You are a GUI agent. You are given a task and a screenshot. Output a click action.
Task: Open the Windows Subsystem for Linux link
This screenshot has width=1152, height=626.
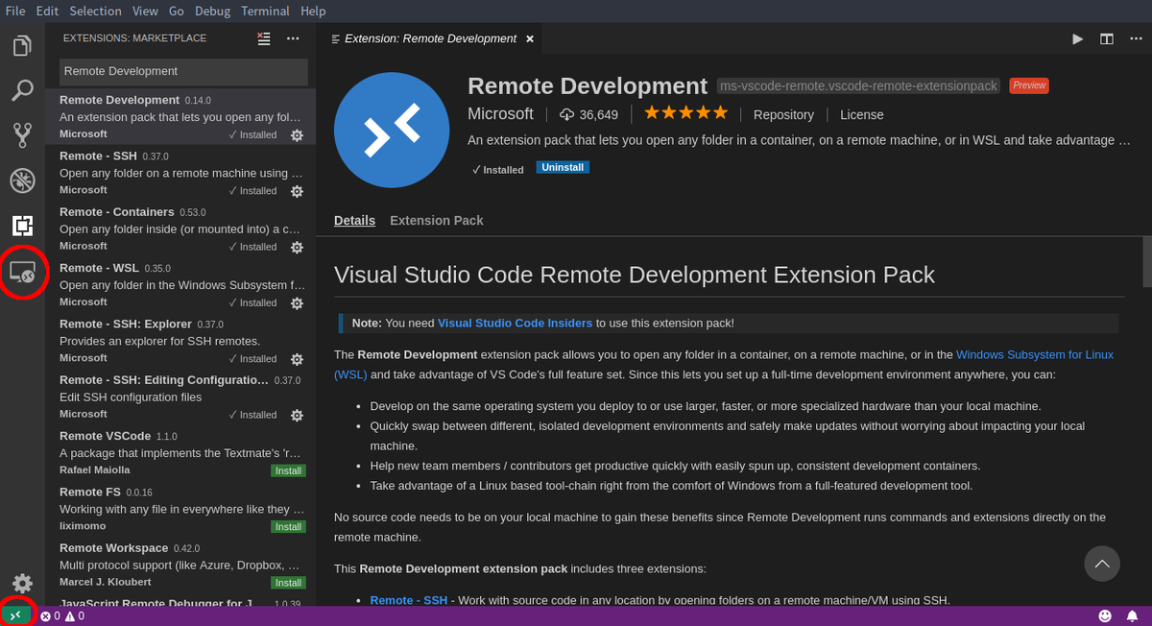click(x=1035, y=354)
